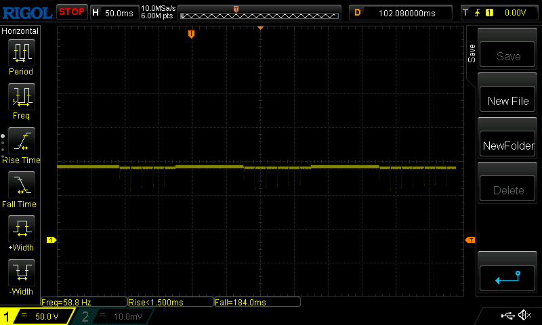Image resolution: width=542 pixels, height=325 pixels.
Task: Click the yellow channel 1 waveform trace
Action: [x=257, y=167]
